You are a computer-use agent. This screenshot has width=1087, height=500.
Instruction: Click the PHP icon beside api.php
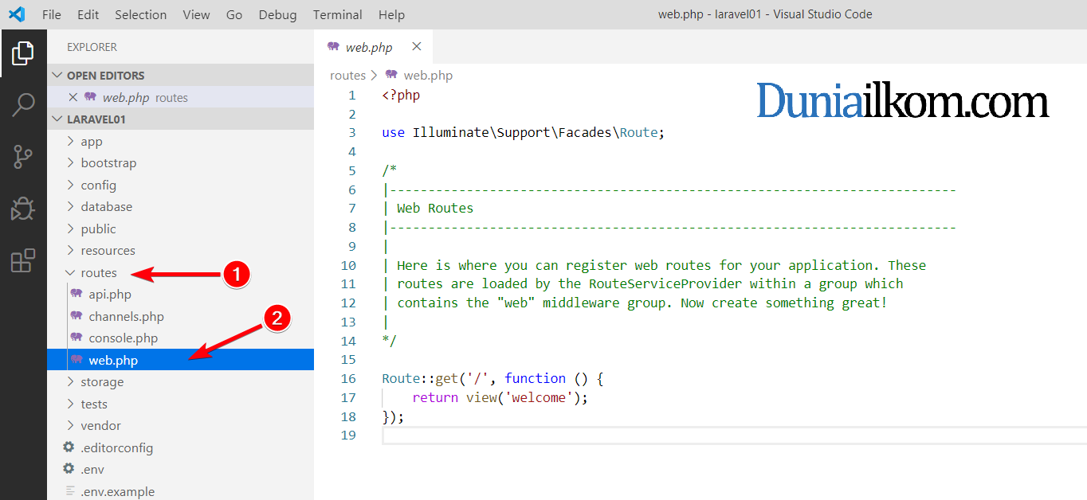pyautogui.click(x=77, y=294)
